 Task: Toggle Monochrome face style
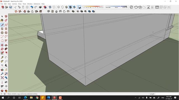pos(74,7)
